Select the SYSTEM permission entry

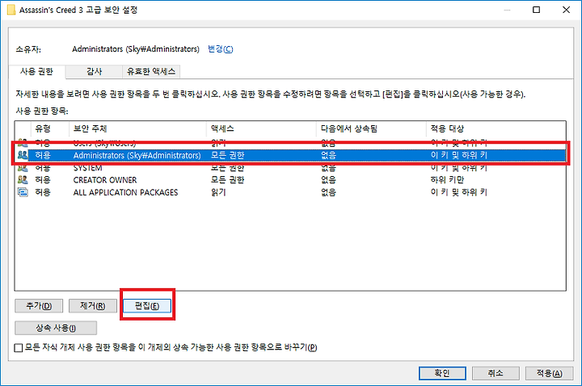[291, 168]
